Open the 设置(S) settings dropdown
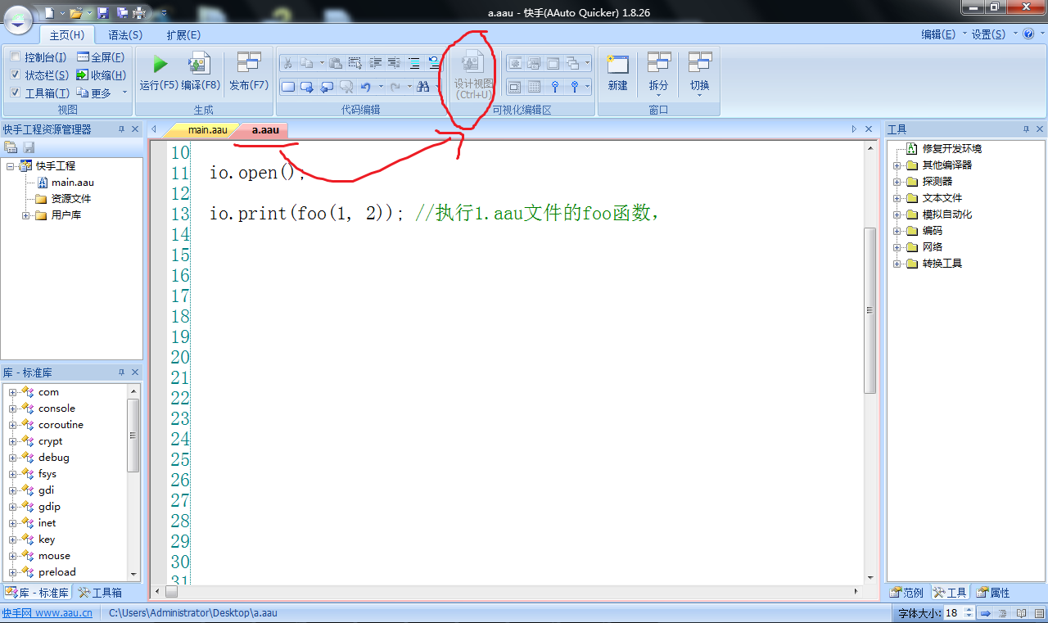The image size is (1048, 623). (994, 34)
